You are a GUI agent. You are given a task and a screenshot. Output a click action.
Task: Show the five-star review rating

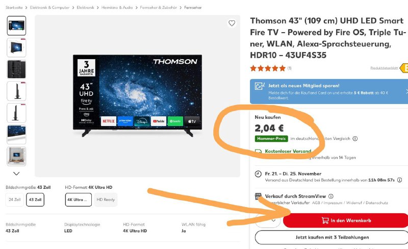point(268,68)
